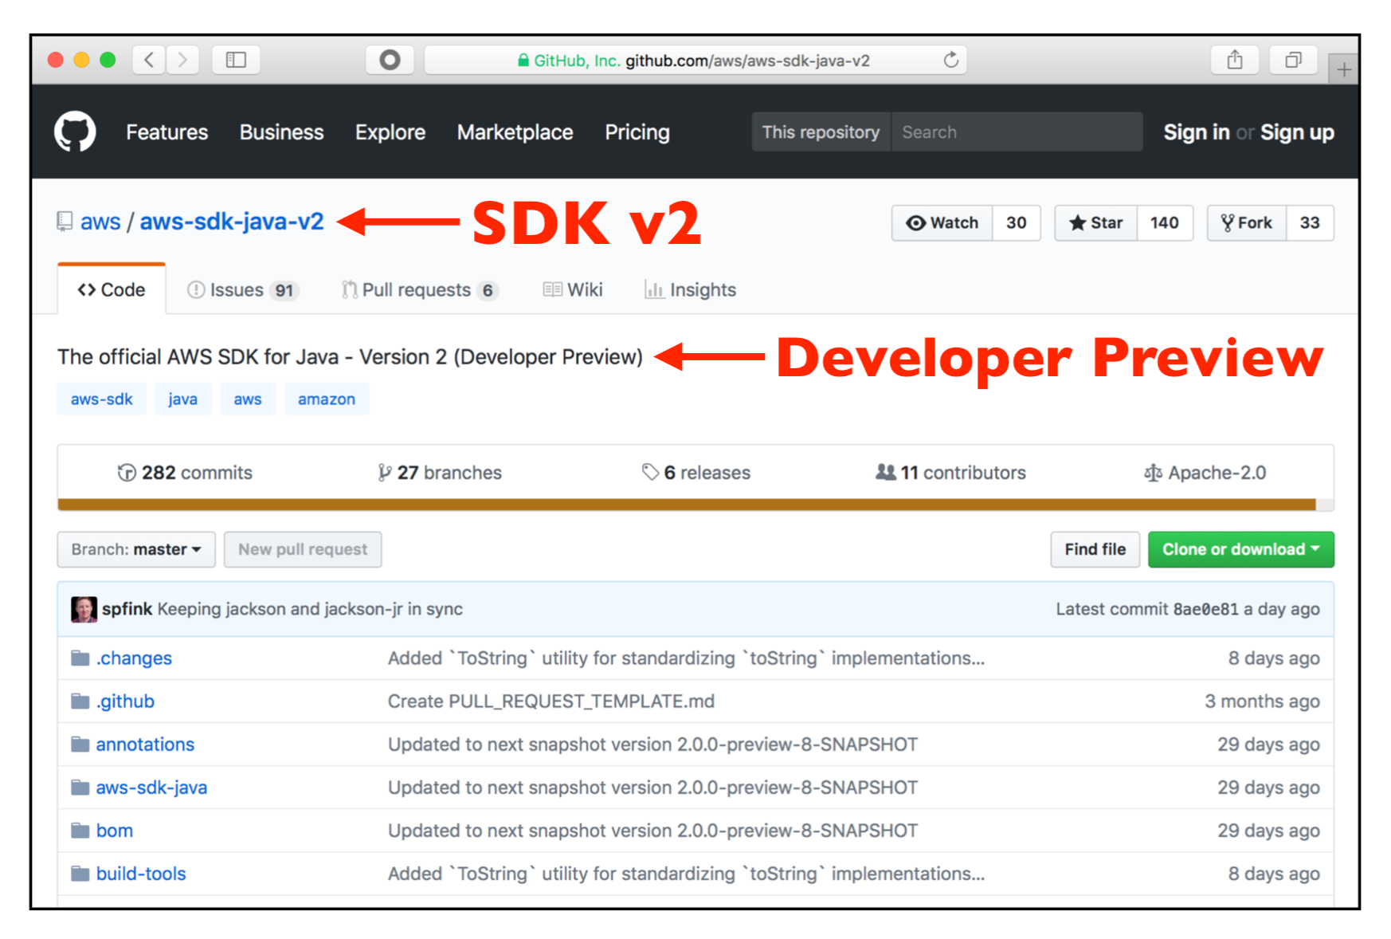Visit the Marketplace nav link
The image size is (1391, 939).
pos(515,132)
